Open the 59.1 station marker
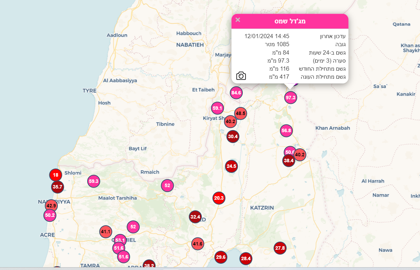Image resolution: width=420 pixels, height=270 pixels. pos(218,108)
